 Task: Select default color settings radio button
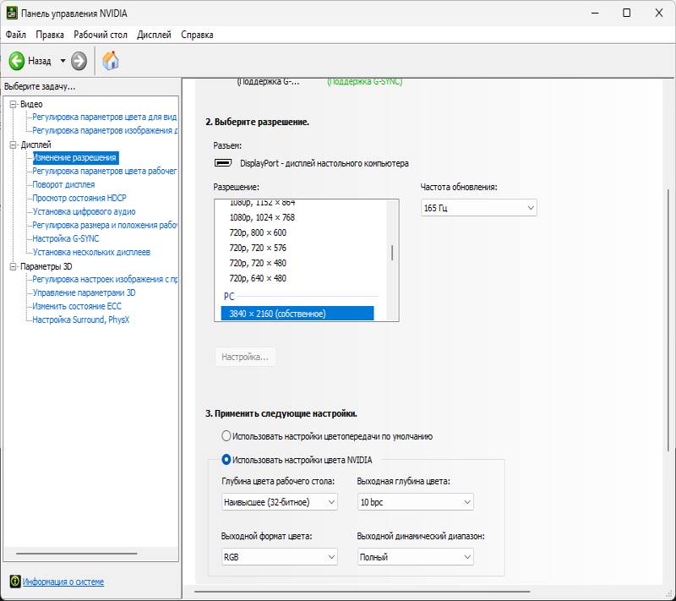[x=226, y=436]
